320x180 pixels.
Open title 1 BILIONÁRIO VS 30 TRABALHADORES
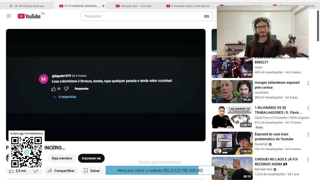(278, 110)
